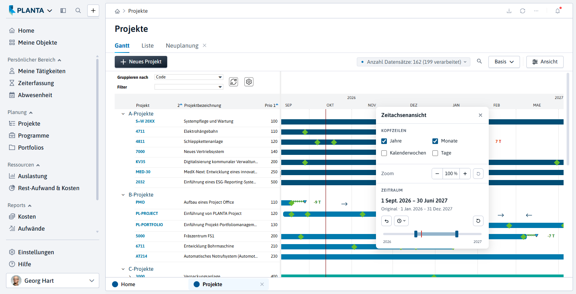Toggle the sidebar panel icon
This screenshot has width=576, height=294.
click(x=63, y=10)
